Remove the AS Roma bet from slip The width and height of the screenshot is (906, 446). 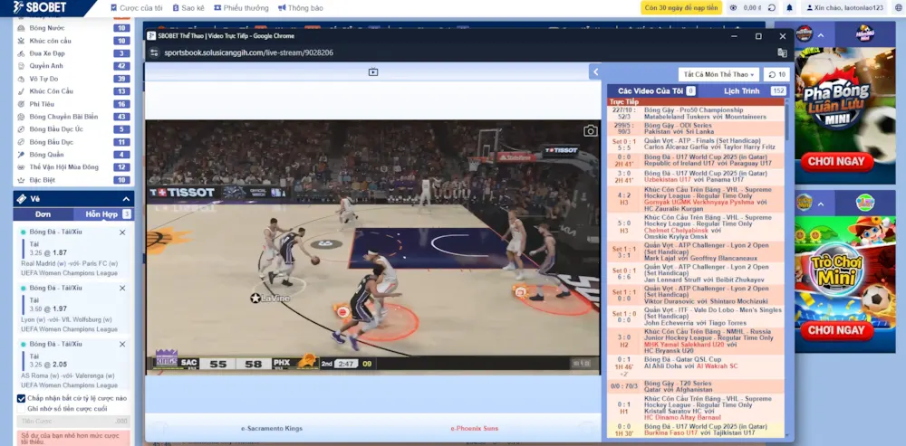click(x=122, y=344)
